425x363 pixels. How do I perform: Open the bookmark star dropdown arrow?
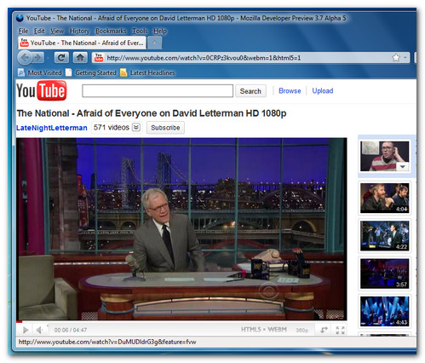tap(405, 58)
